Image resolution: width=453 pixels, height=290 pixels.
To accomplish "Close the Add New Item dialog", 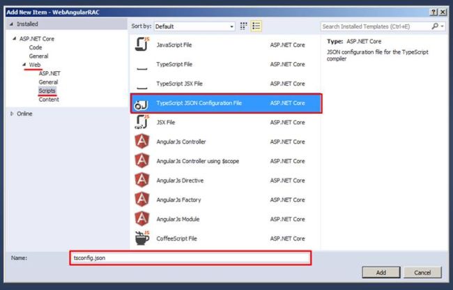I will click(443, 12).
